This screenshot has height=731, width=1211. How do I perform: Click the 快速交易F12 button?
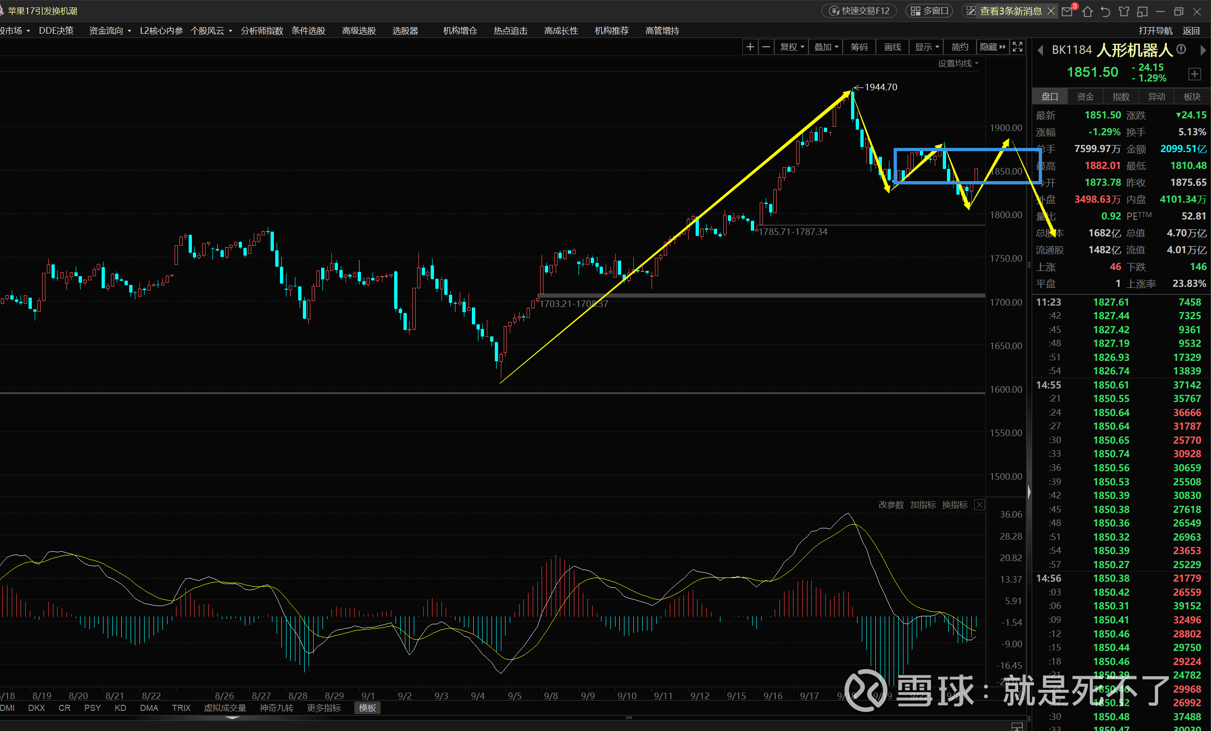click(x=859, y=11)
